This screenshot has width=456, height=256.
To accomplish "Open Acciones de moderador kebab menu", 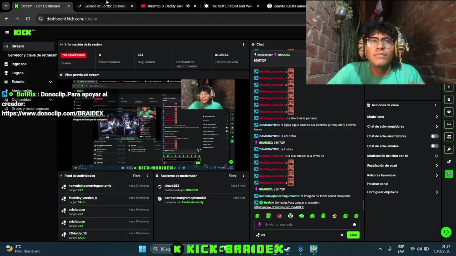I will coord(244,176).
